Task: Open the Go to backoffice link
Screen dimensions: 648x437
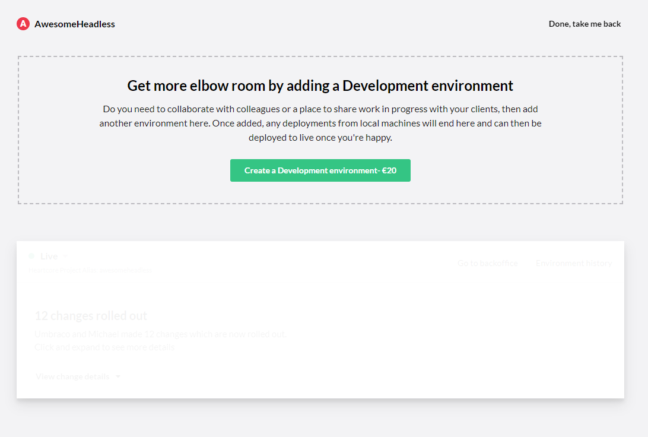Action: [x=487, y=263]
